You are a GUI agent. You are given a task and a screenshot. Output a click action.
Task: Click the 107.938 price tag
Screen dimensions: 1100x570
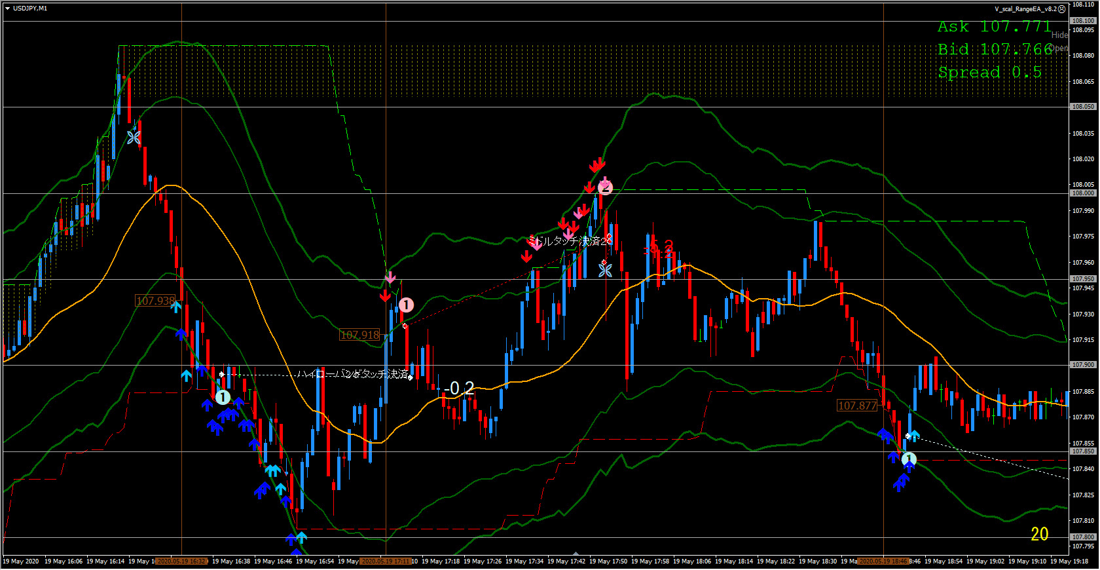(x=155, y=301)
